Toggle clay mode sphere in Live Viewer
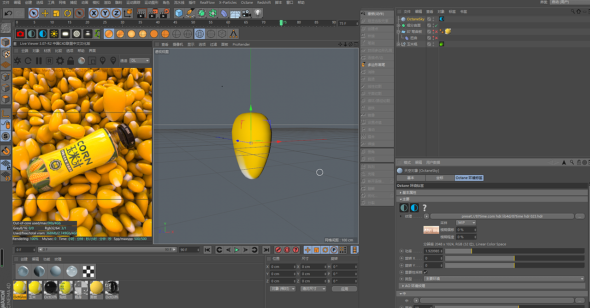590x308 pixels. pyautogui.click(x=81, y=60)
